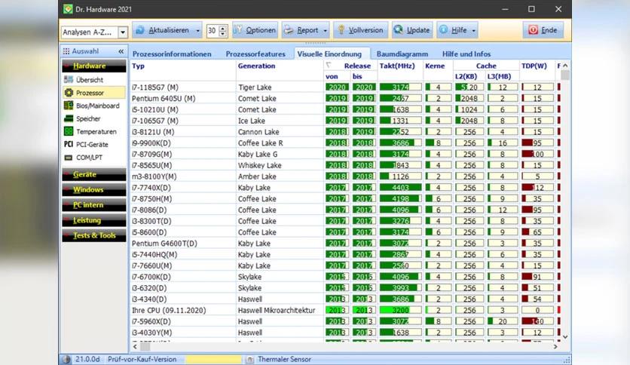
Task: Click the COM/LPT port icon
Action: [69, 158]
